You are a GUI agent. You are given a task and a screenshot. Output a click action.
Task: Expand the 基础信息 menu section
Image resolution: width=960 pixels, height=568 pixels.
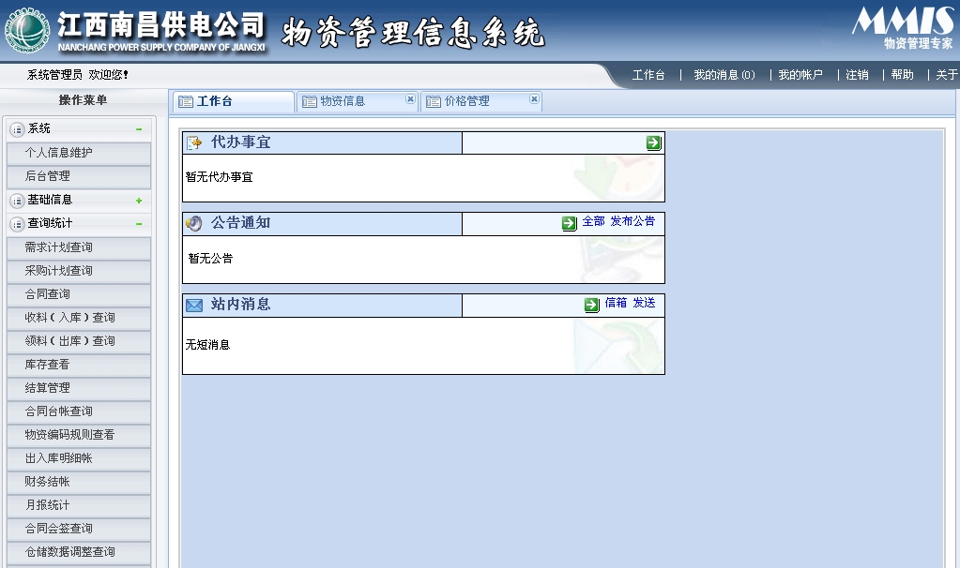pyautogui.click(x=139, y=201)
